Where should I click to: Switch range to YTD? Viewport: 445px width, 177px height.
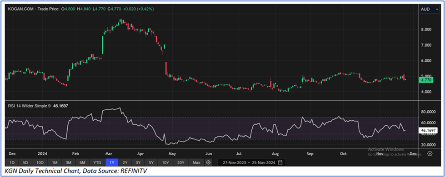click(x=97, y=162)
